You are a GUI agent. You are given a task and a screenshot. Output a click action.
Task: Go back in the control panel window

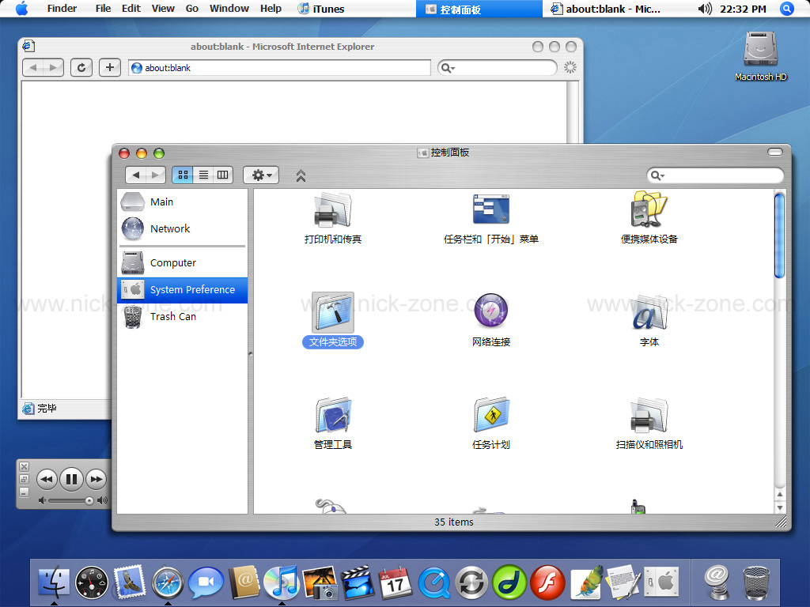(135, 175)
